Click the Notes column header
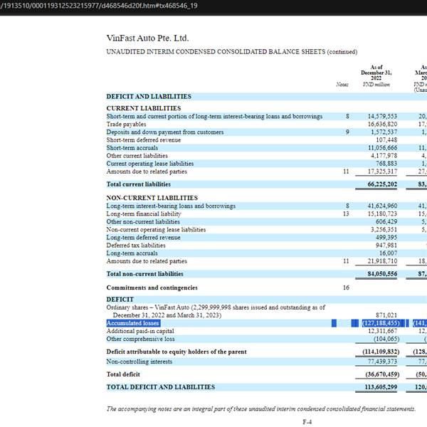427x427 pixels. [x=342, y=85]
